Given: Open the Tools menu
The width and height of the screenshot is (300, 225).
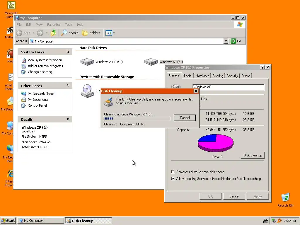Looking at the screenshot, I should [69, 25].
